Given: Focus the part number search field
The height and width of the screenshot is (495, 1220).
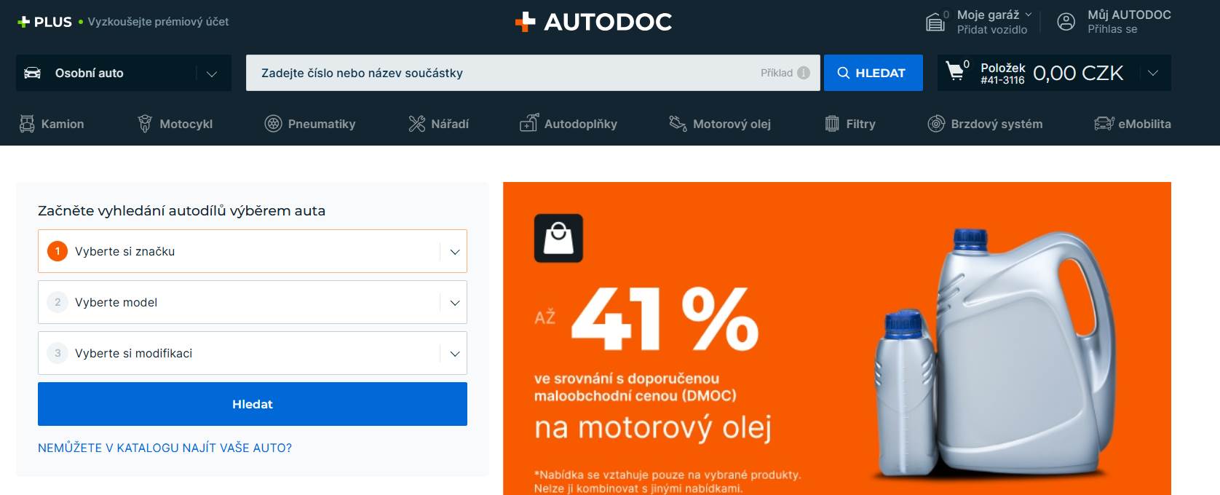Looking at the screenshot, I should pyautogui.click(x=502, y=73).
